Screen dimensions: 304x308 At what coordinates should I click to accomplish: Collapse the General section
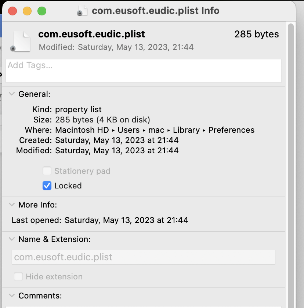click(12, 94)
